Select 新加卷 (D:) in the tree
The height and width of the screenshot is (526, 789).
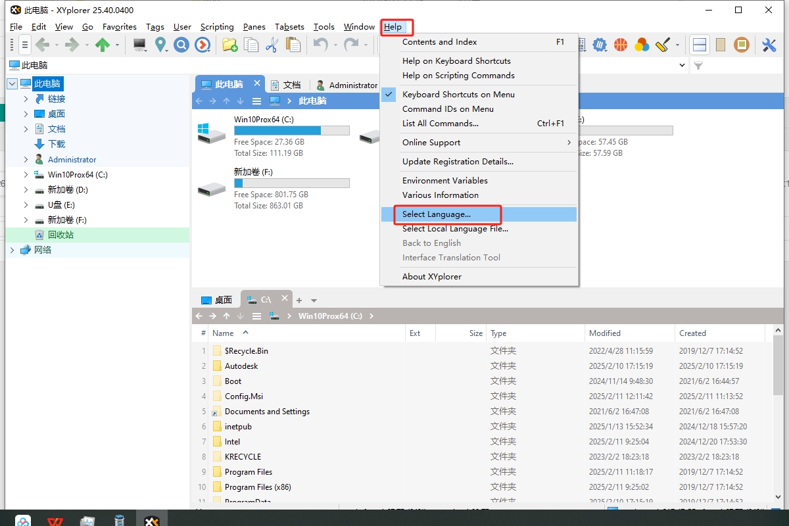68,189
